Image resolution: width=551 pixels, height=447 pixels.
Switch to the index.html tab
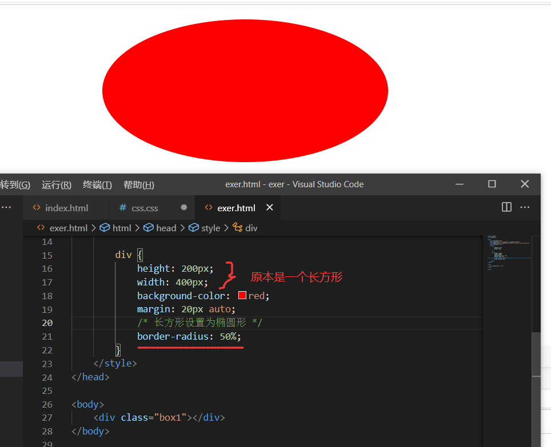point(66,208)
